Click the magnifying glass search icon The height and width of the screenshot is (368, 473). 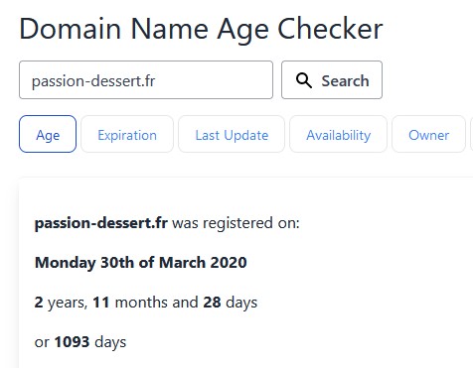tap(304, 80)
